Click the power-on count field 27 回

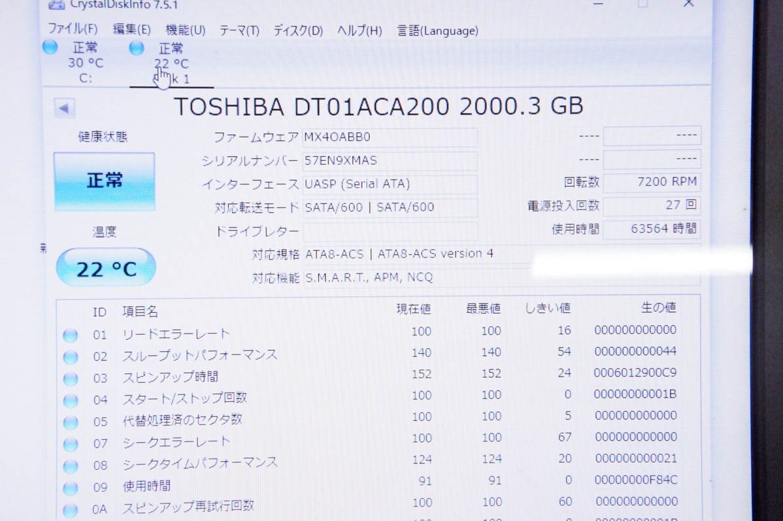[652, 205]
